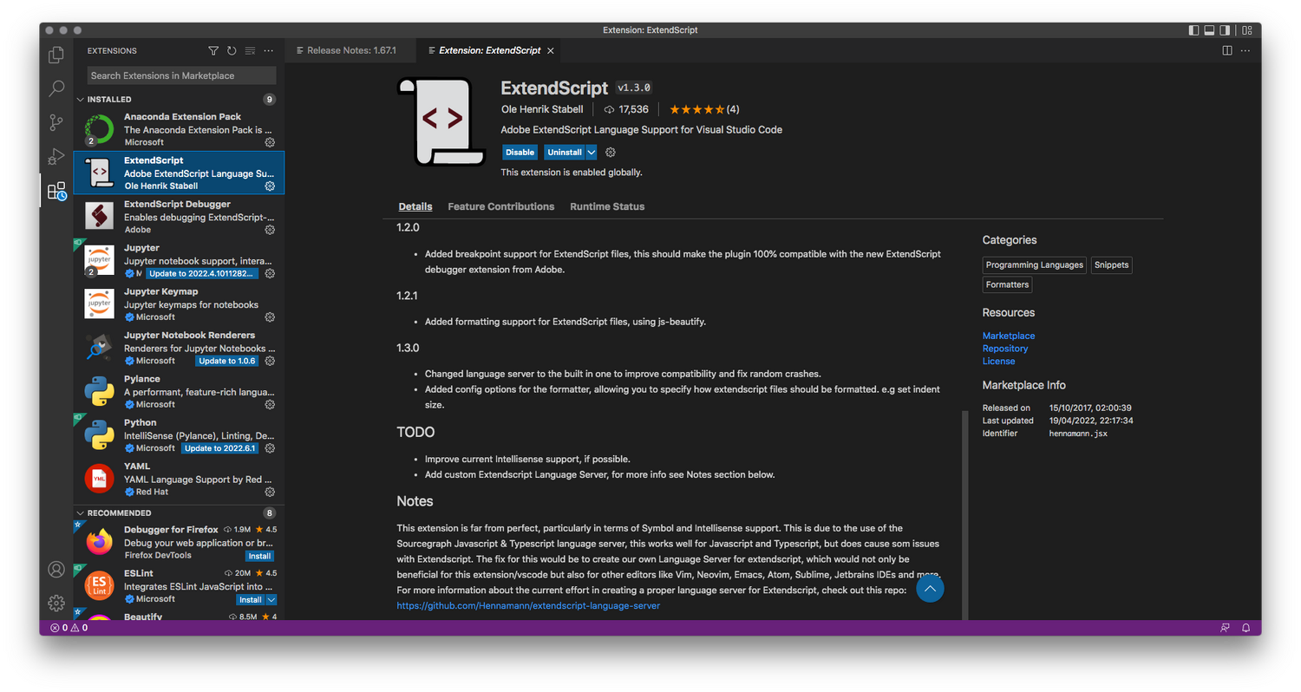Open the Repository resource link
Screen dimensions: 1301x692
1005,349
